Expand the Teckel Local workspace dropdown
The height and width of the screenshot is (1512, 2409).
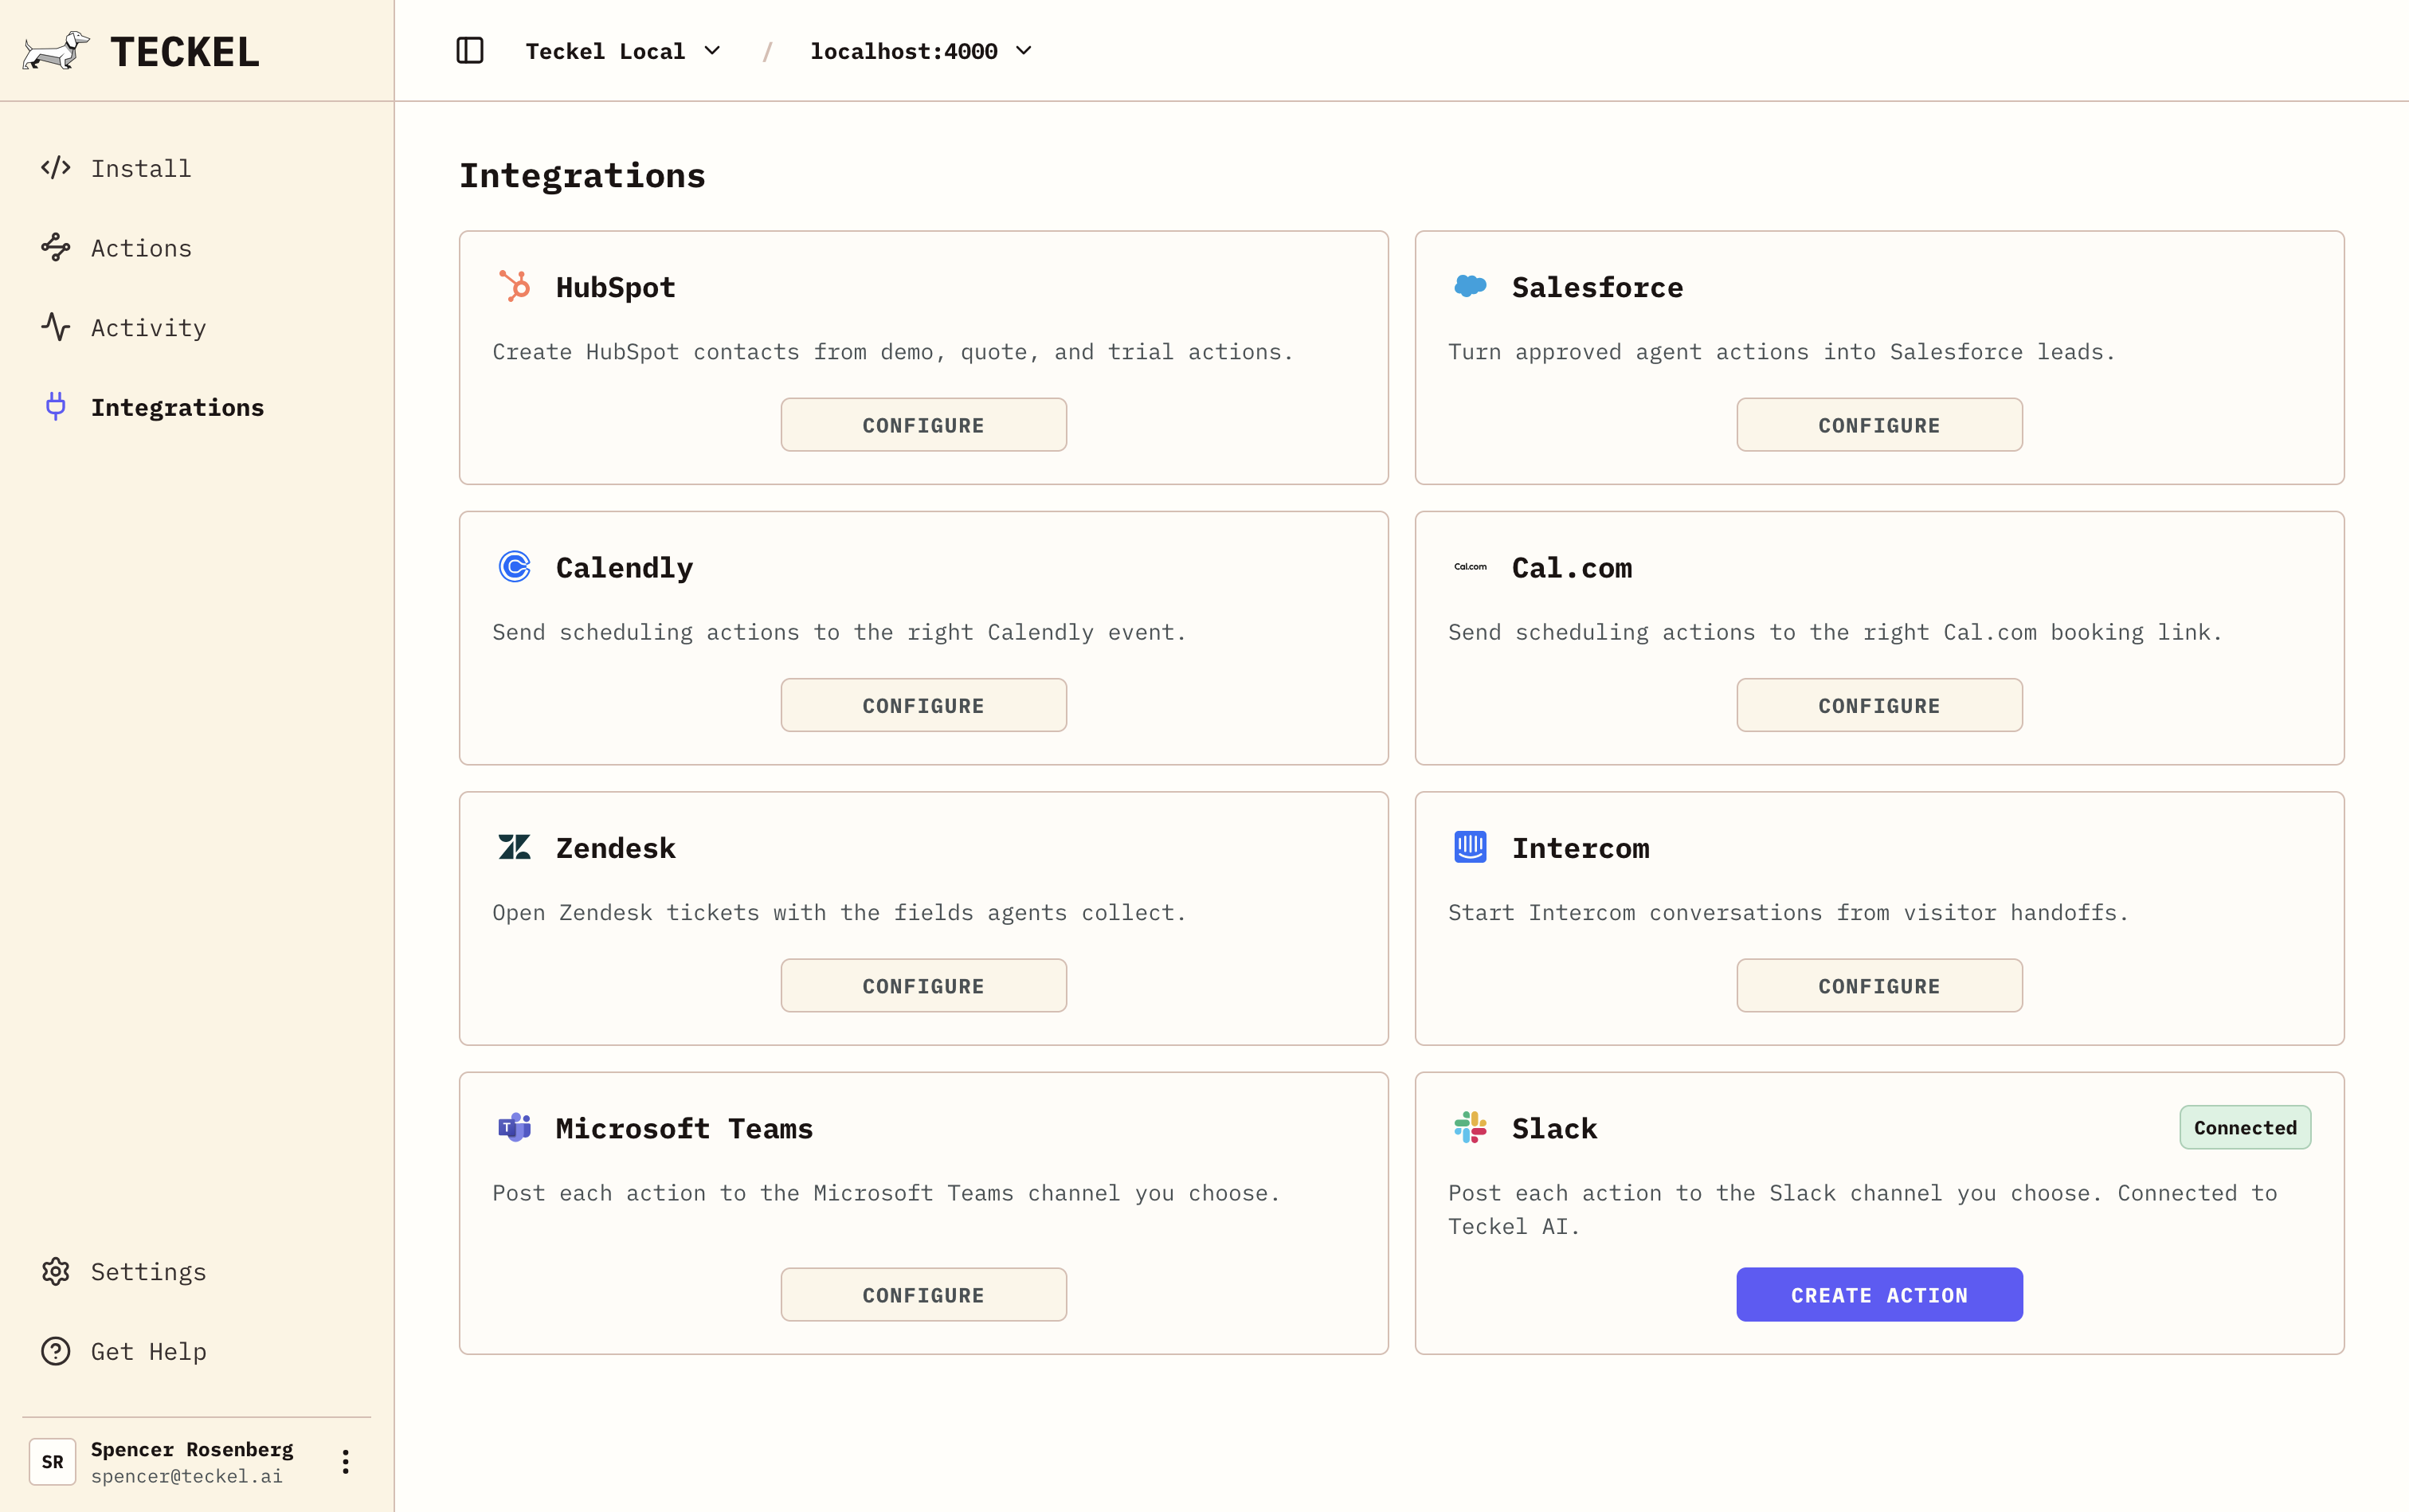[623, 51]
